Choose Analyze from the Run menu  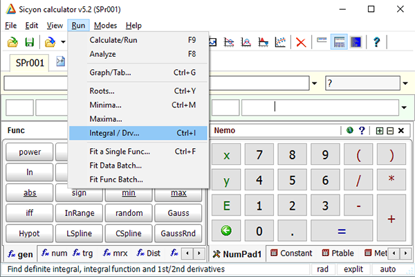point(138,54)
